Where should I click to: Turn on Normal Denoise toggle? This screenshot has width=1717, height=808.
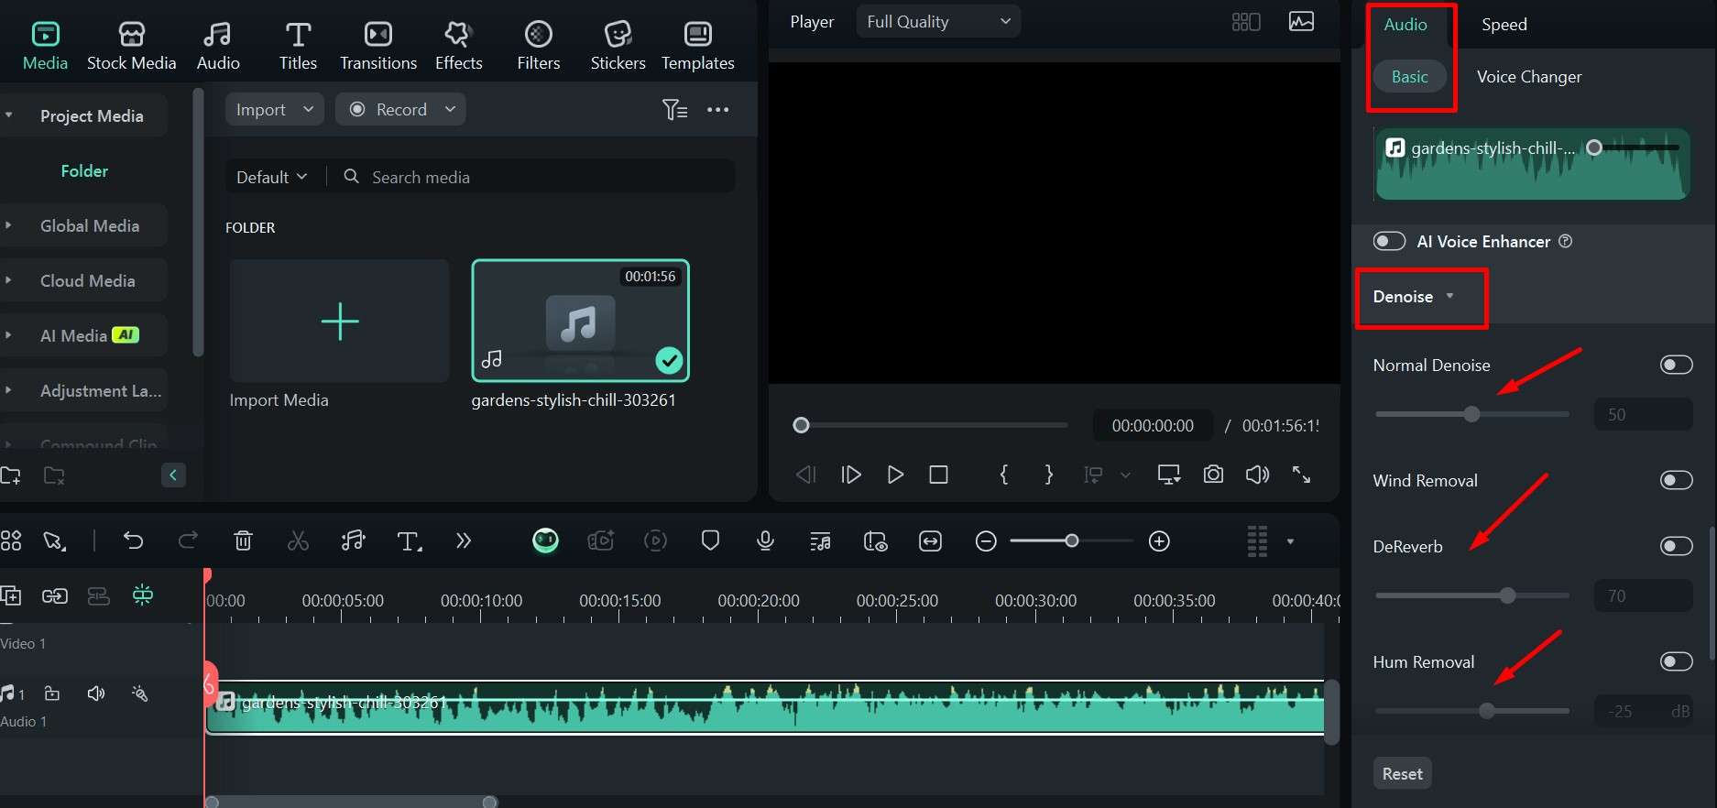(x=1676, y=365)
